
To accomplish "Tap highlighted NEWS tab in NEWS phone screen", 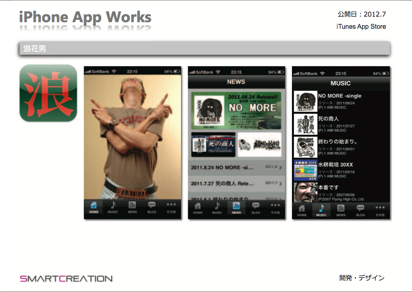I will (x=236, y=208).
